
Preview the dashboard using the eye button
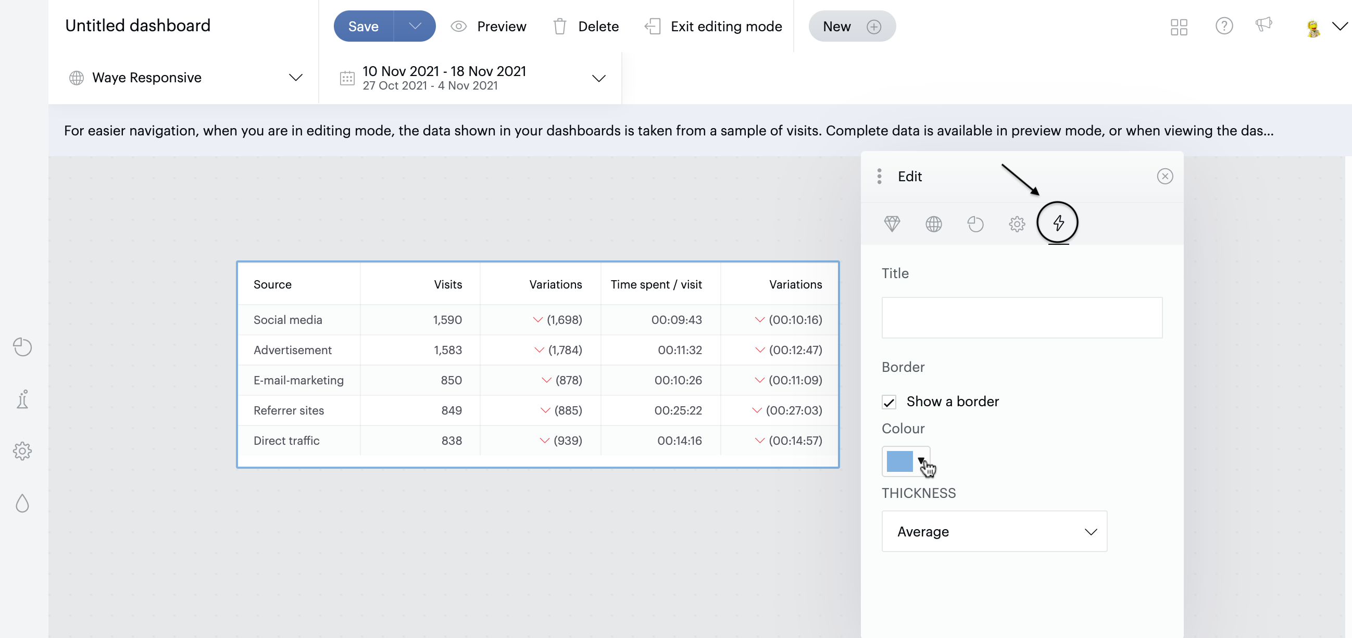pyautogui.click(x=488, y=26)
